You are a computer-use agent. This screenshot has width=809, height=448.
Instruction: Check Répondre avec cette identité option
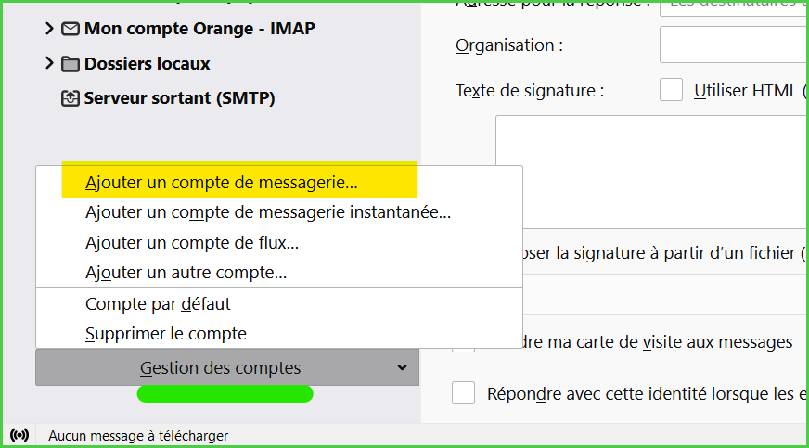click(x=463, y=393)
